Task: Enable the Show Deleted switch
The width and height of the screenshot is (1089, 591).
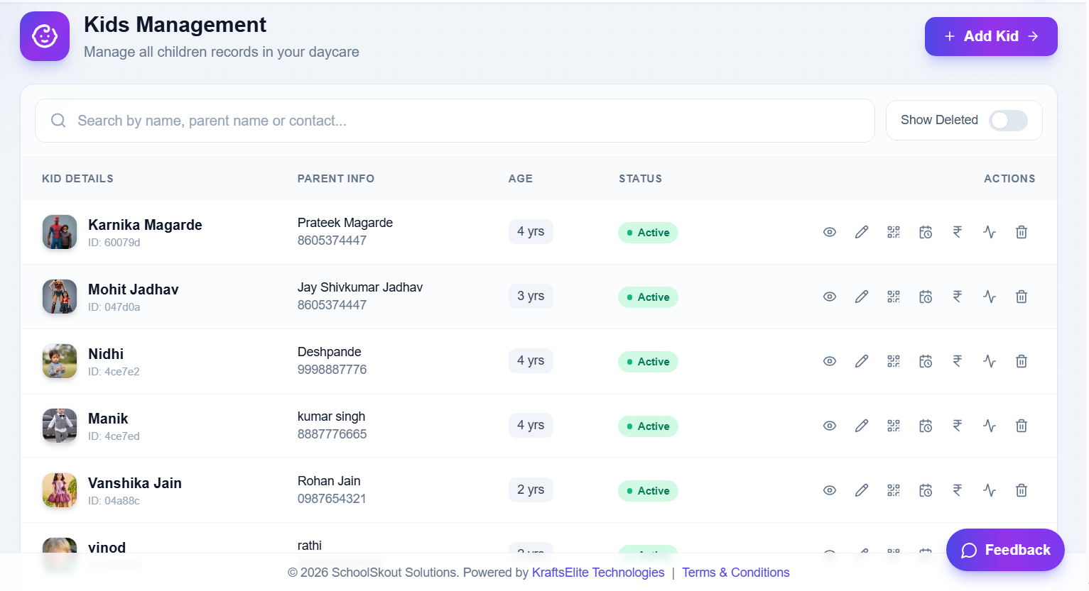Action: (1007, 121)
